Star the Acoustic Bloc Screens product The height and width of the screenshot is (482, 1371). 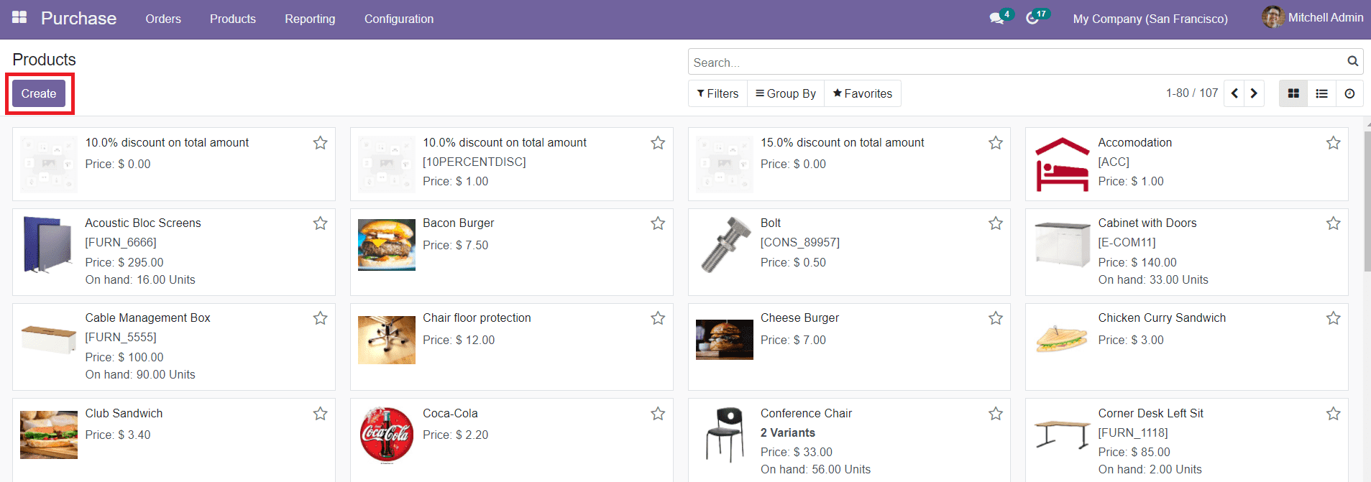321,223
